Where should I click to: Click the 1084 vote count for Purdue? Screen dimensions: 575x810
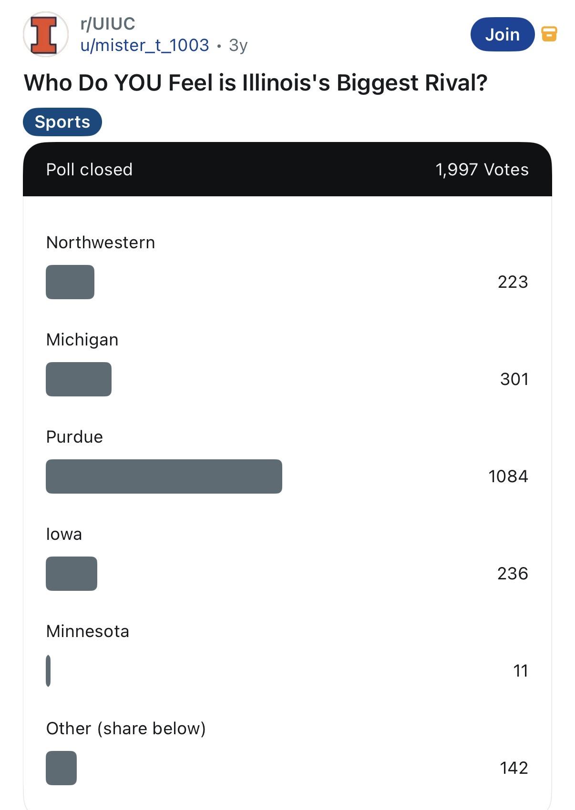(508, 476)
